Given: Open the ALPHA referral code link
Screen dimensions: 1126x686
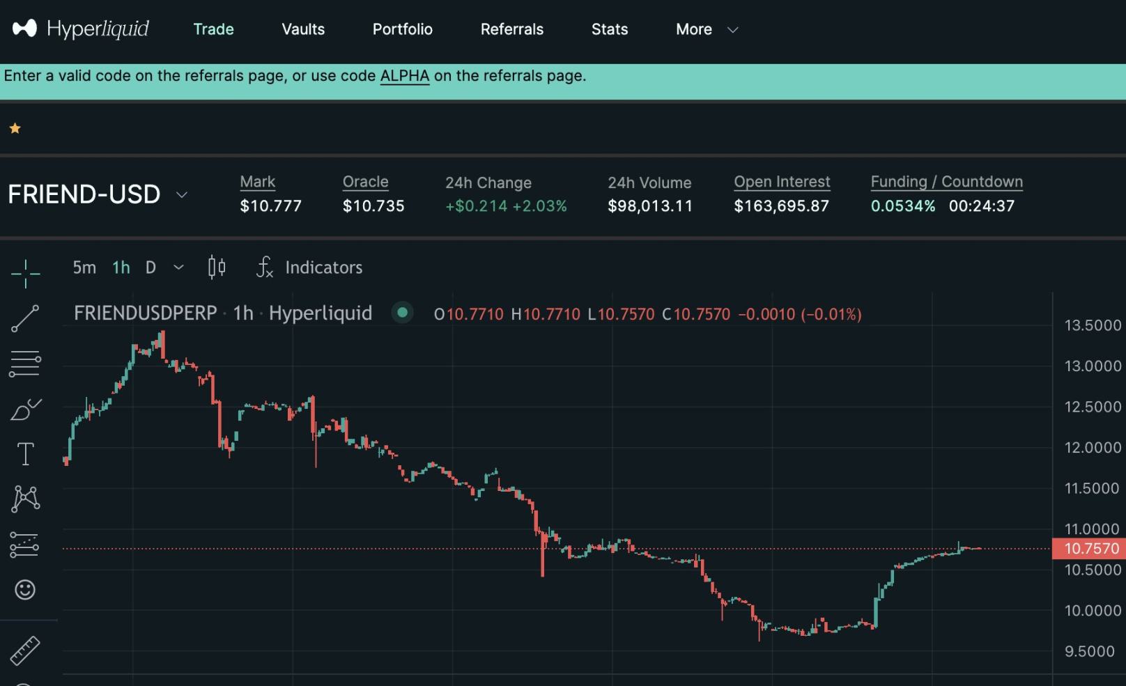Looking at the screenshot, I should (x=404, y=76).
